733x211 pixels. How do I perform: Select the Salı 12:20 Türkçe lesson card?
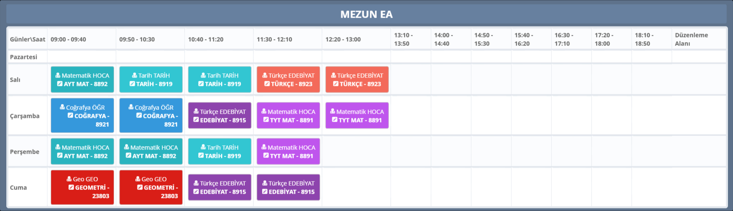click(357, 80)
